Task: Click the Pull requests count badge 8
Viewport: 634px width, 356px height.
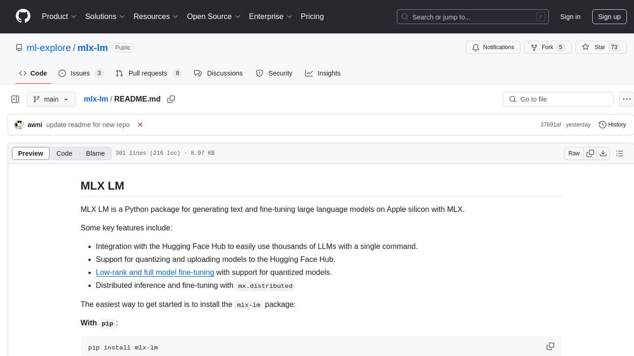Action: (177, 73)
